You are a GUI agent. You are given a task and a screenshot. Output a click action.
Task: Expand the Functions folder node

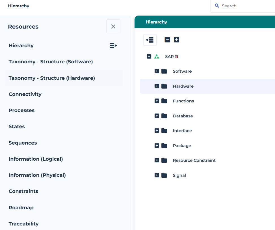coord(157,101)
